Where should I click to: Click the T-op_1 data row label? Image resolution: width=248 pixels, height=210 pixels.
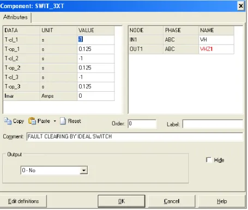tap(22, 49)
